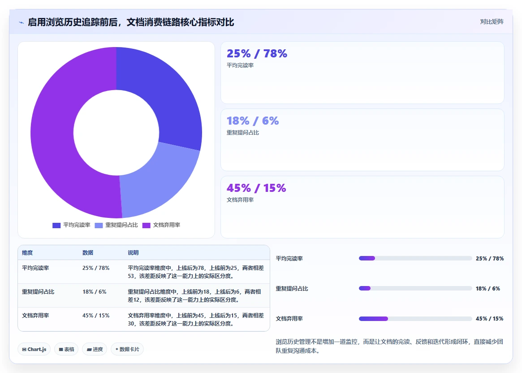Click the 数据卡片 tag chip
The width and height of the screenshot is (522, 373).
[127, 349]
